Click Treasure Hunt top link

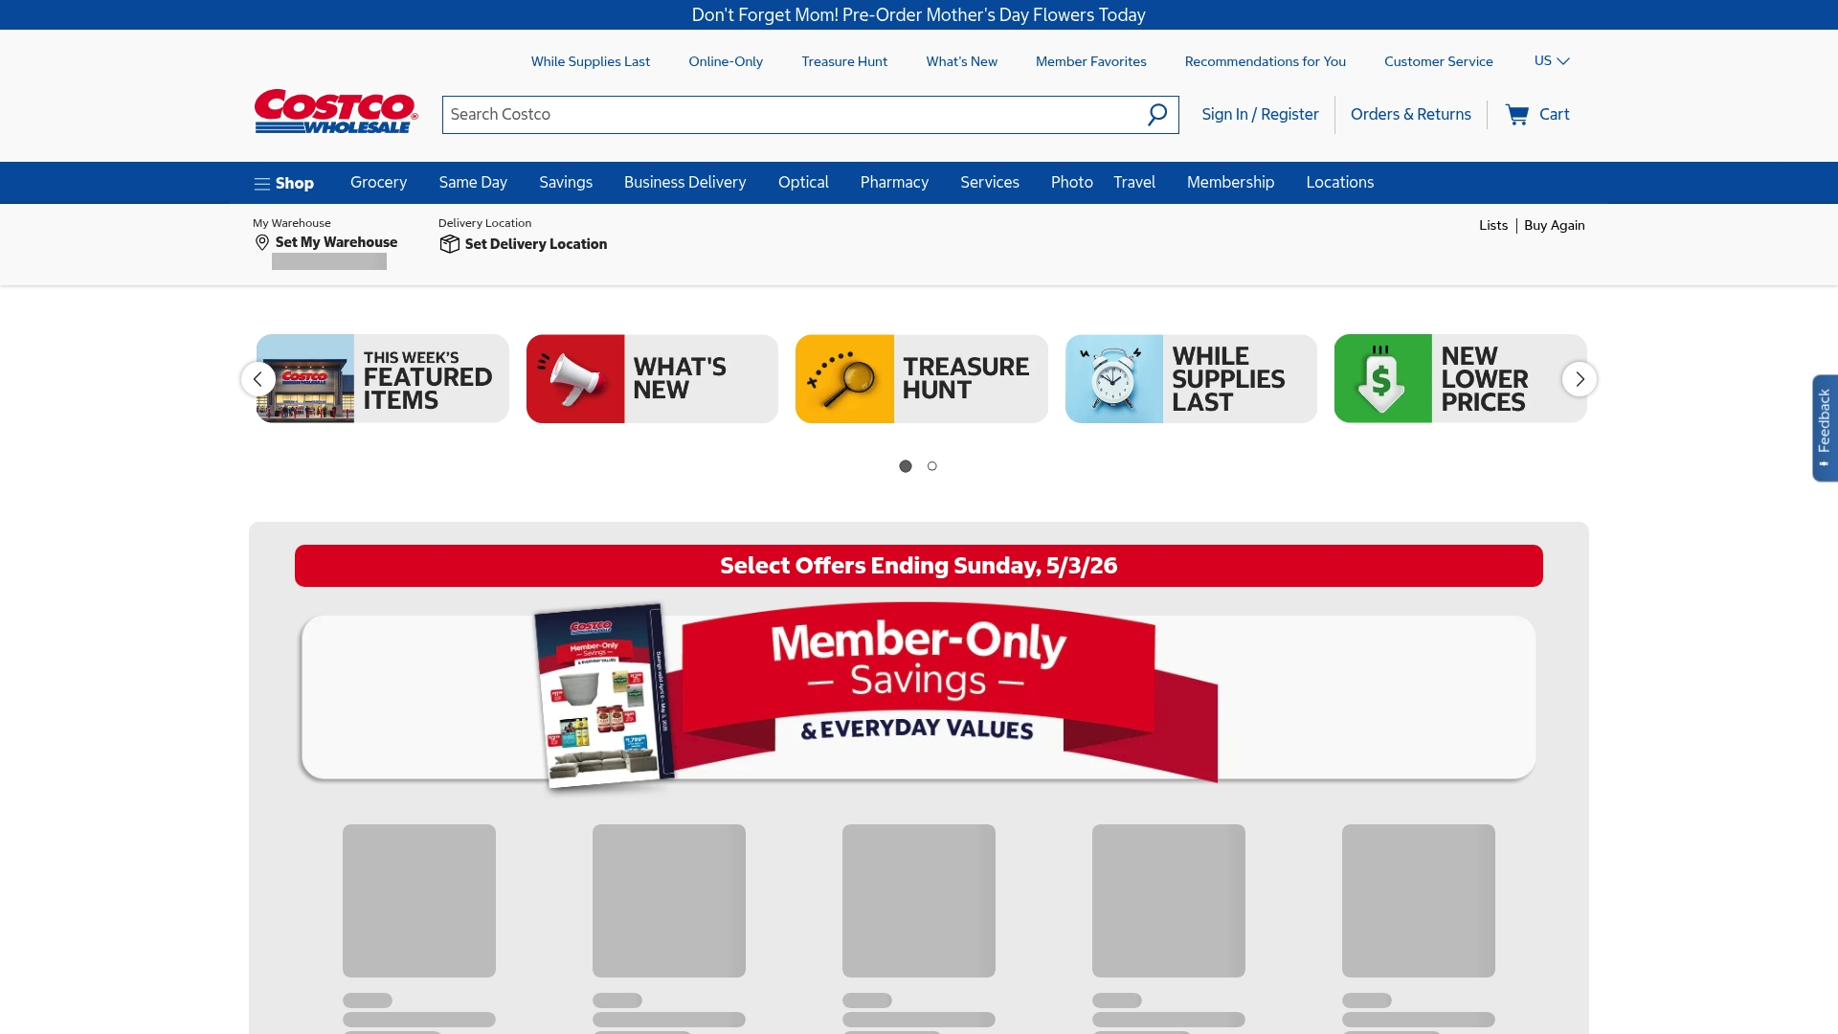(844, 61)
